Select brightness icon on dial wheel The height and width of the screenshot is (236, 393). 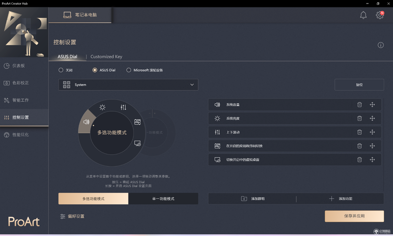102,107
